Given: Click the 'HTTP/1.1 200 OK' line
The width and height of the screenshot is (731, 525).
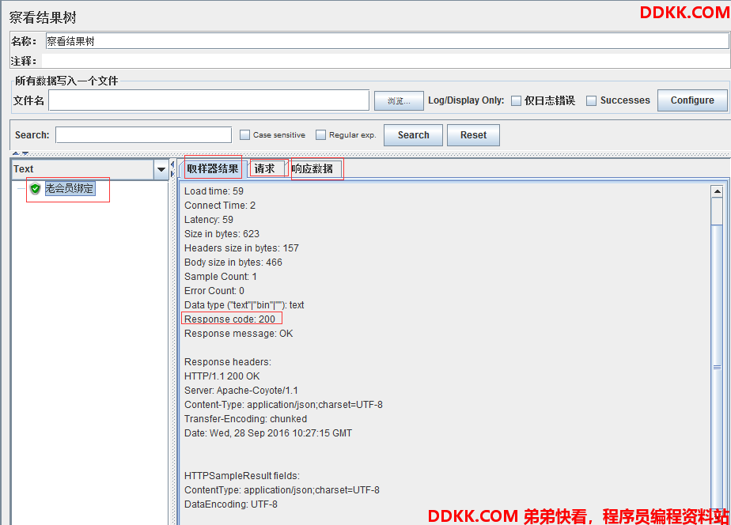Looking at the screenshot, I should (x=222, y=376).
